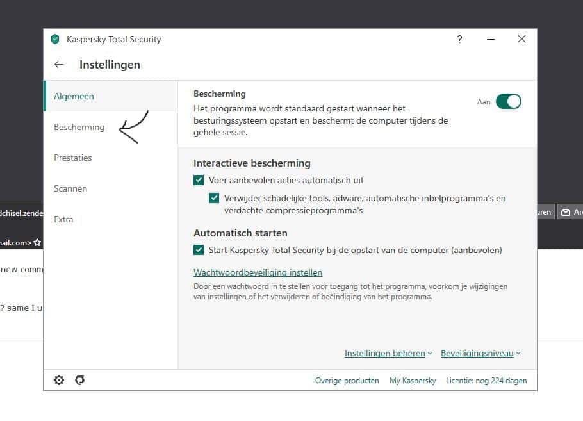Open settings via the gear icon
This screenshot has height=421, width=583.
coord(59,380)
